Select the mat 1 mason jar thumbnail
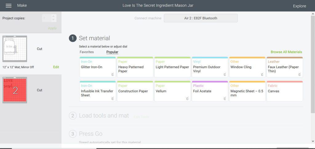 coord(15,49)
